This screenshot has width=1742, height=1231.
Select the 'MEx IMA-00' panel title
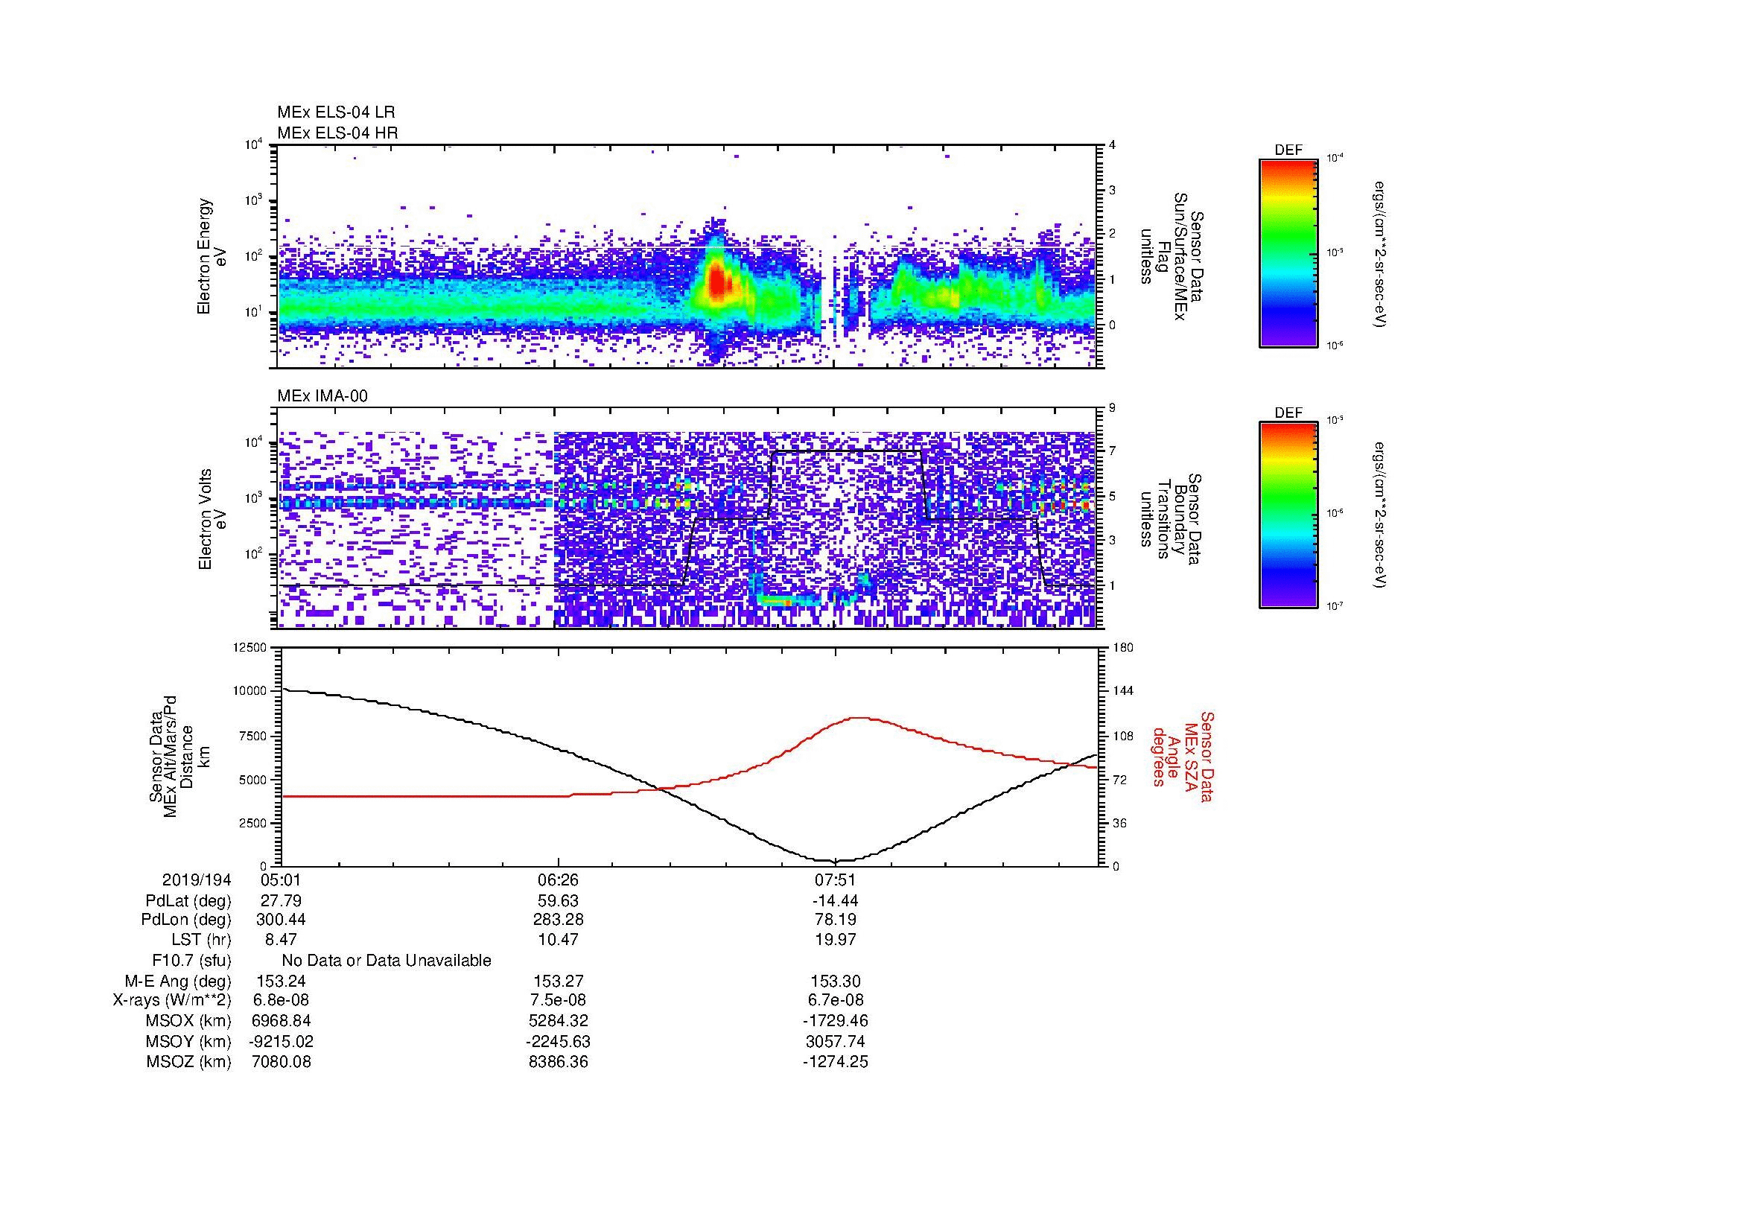(322, 396)
